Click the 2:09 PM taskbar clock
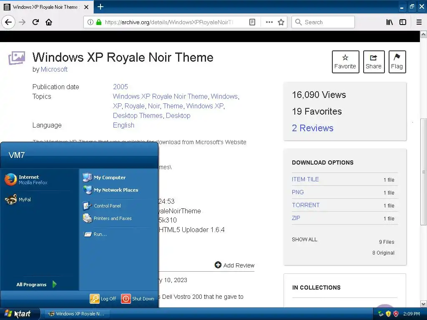This screenshot has width=427, height=320. 412,314
